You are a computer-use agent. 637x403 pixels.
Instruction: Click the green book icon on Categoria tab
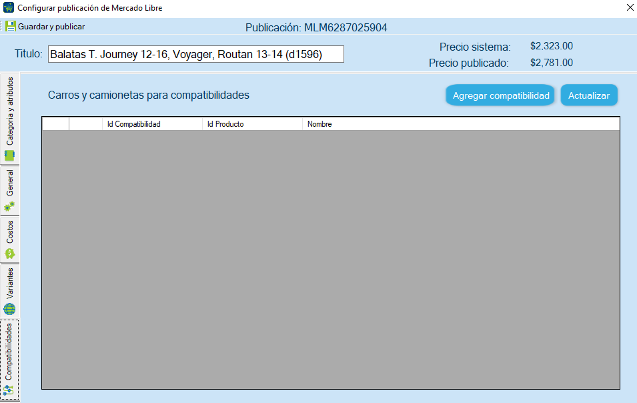coord(9,155)
